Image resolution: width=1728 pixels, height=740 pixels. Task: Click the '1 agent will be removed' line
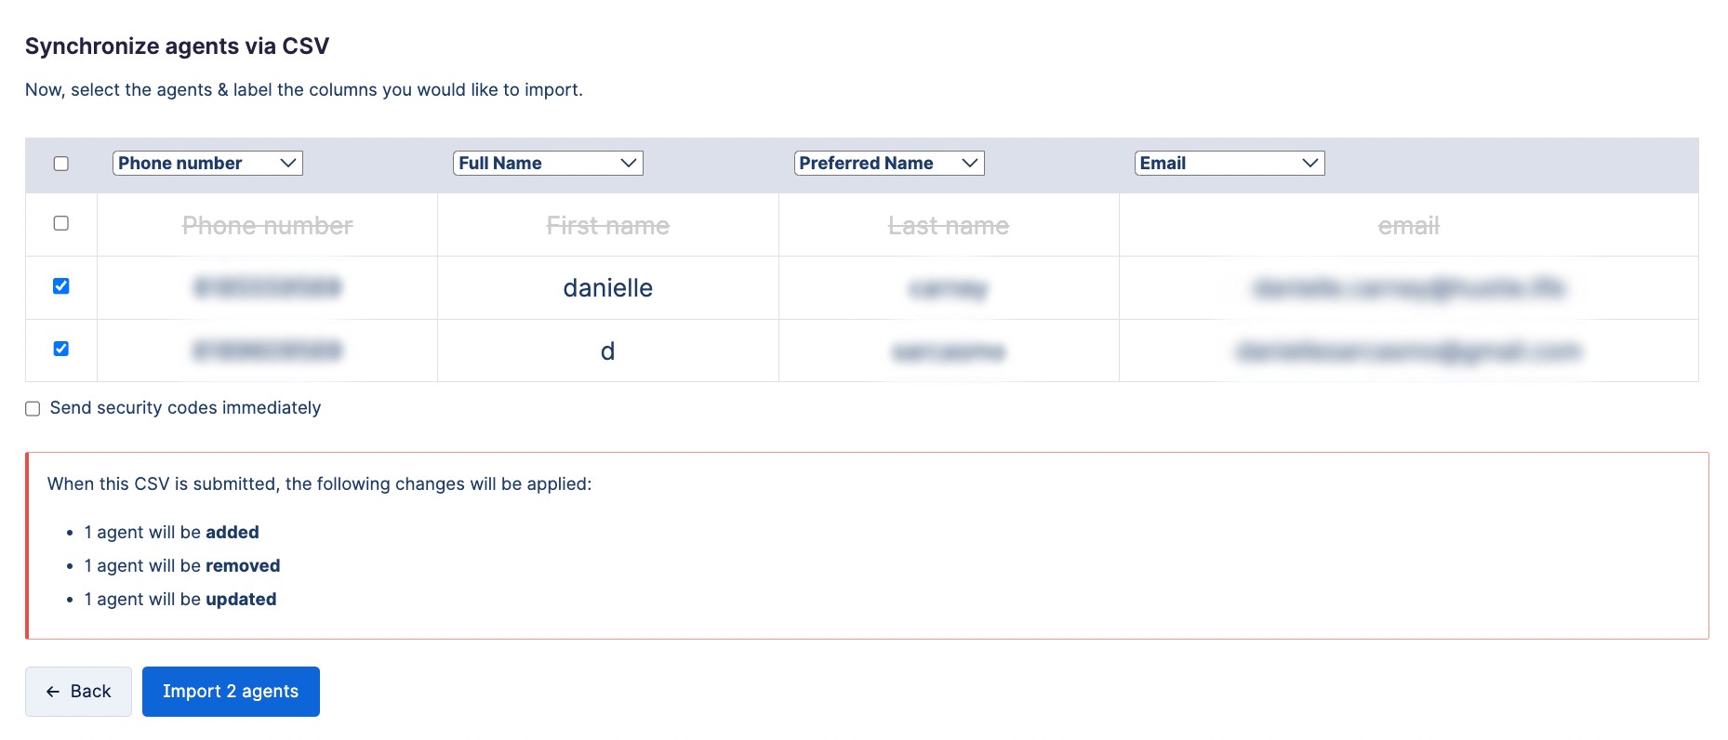182,566
